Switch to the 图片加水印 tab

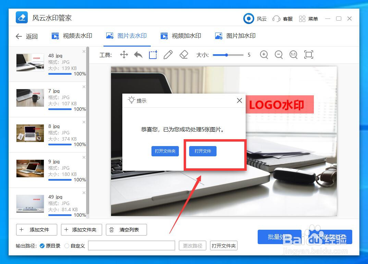(235, 35)
